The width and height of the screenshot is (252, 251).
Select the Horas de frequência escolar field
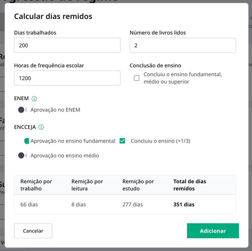click(67, 78)
